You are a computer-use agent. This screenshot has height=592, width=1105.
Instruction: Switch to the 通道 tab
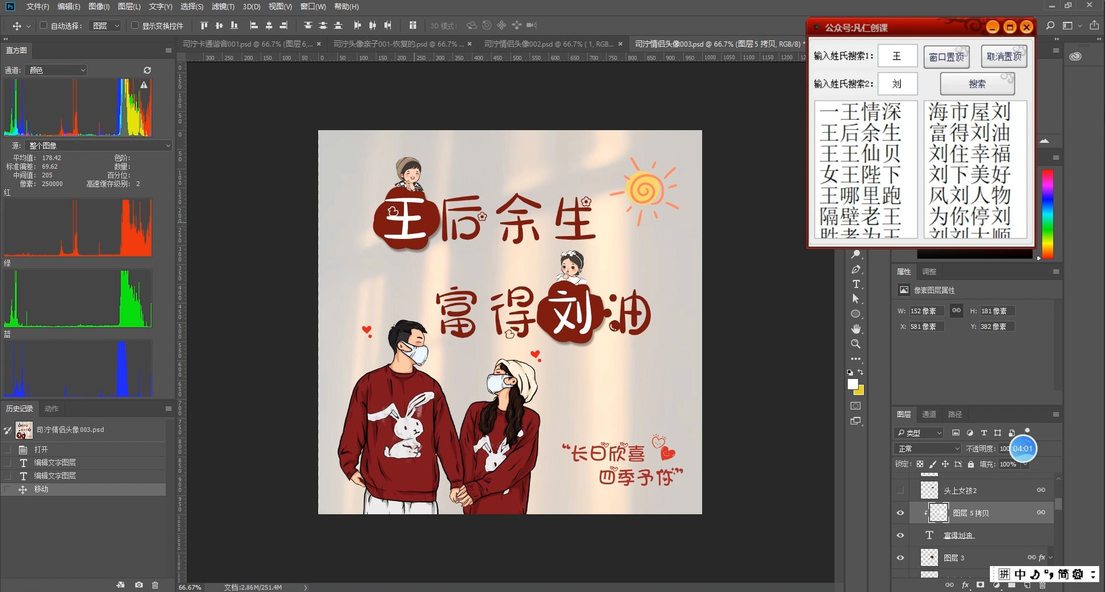tap(929, 414)
